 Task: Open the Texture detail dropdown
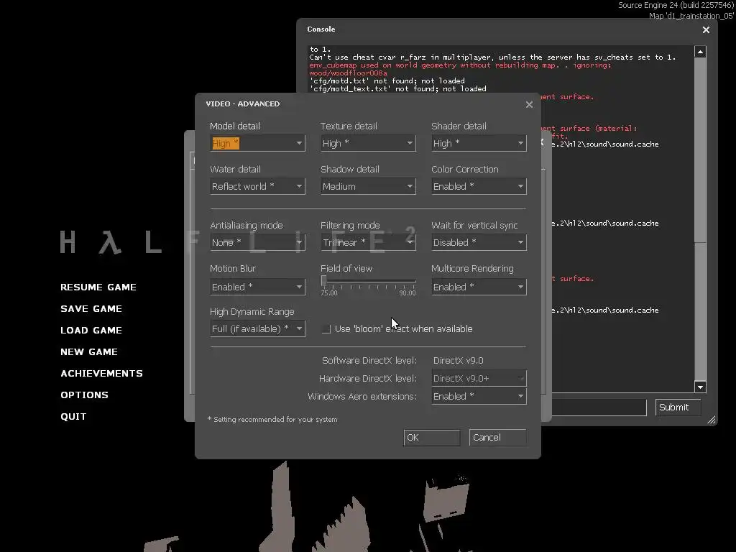[368, 143]
